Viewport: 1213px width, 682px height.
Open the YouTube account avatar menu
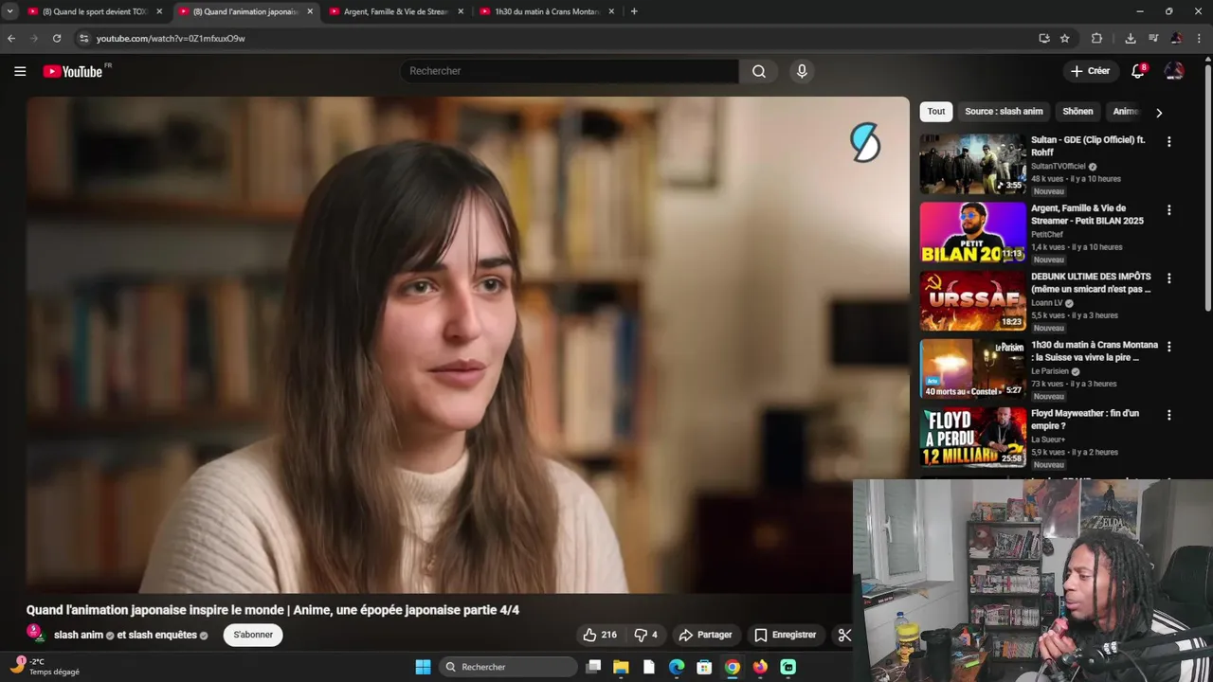1174,71
